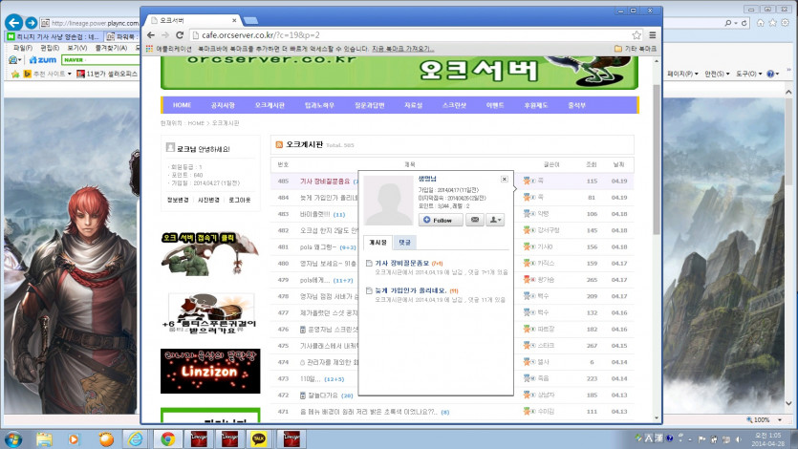Open KakaoTalk from the taskbar
This screenshot has width=798, height=449.
[x=258, y=438]
